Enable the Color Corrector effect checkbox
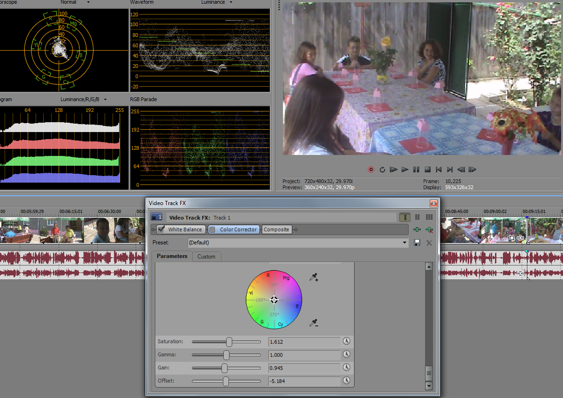The height and width of the screenshot is (398, 563). point(212,229)
